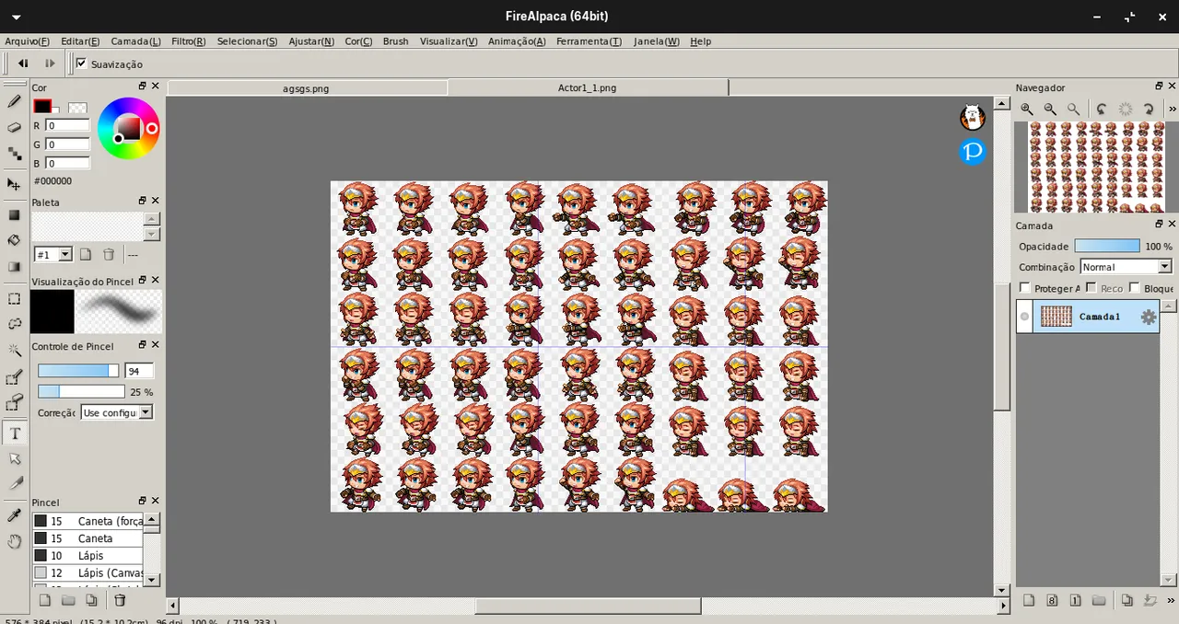
Task: Duplicate layer in Camada panel
Action: (x=1126, y=600)
